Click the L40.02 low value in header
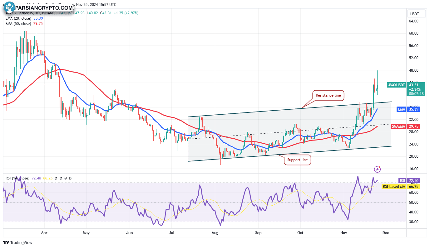Image resolution: width=430 pixels, height=248 pixels. (92, 13)
